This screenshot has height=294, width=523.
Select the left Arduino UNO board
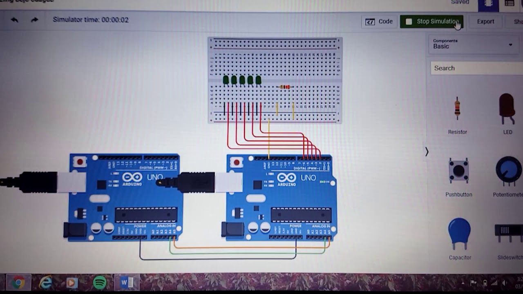pyautogui.click(x=127, y=198)
